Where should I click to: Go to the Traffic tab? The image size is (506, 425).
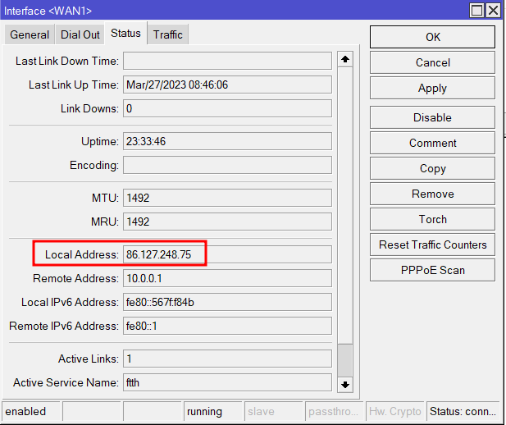click(x=168, y=34)
